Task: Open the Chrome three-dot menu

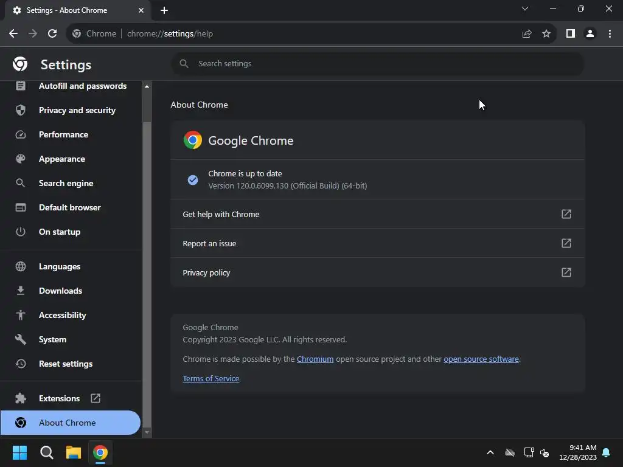Action: click(x=610, y=34)
